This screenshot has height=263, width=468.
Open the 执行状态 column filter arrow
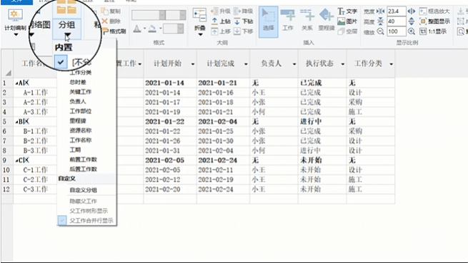click(x=343, y=64)
